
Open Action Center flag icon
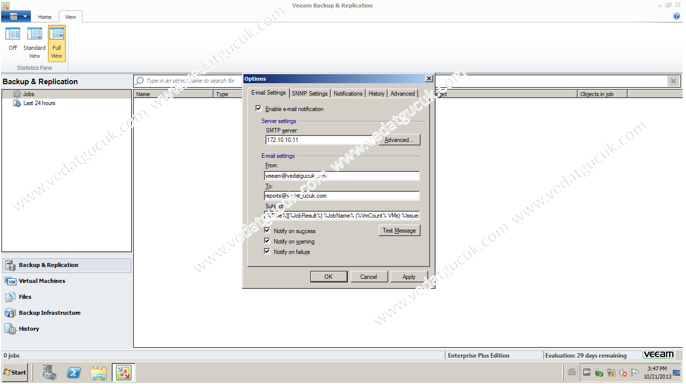point(635,373)
